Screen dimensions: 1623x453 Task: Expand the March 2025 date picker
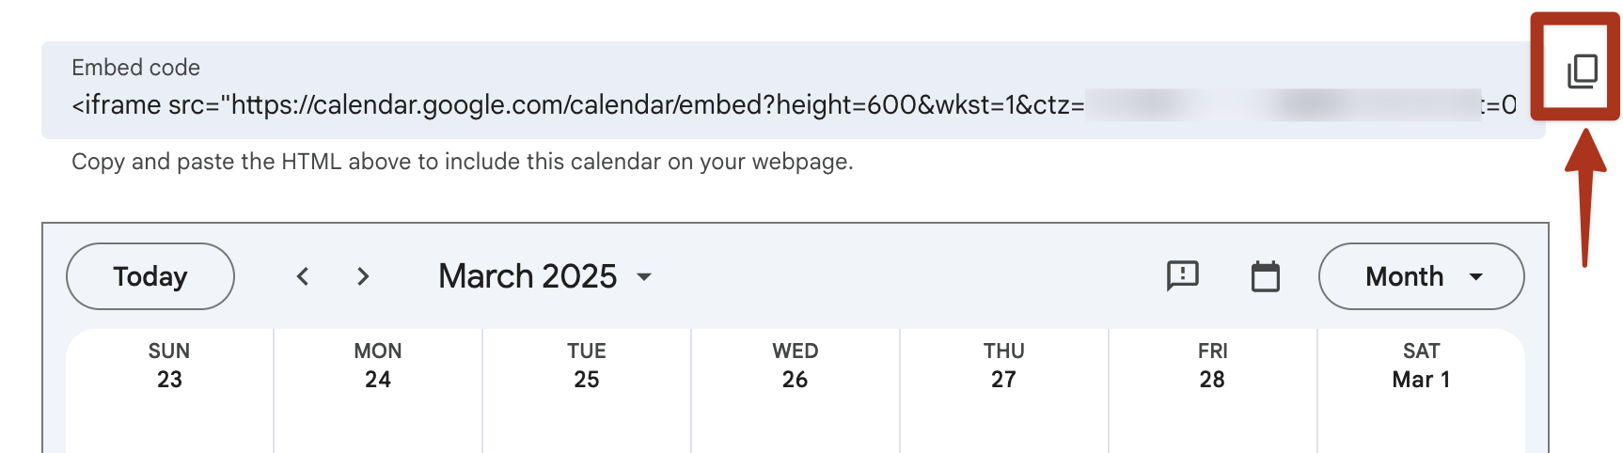[x=545, y=276]
